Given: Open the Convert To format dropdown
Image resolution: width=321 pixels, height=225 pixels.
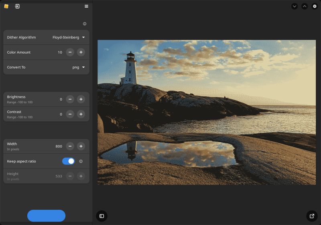Looking at the screenshot, I should [x=46, y=67].
